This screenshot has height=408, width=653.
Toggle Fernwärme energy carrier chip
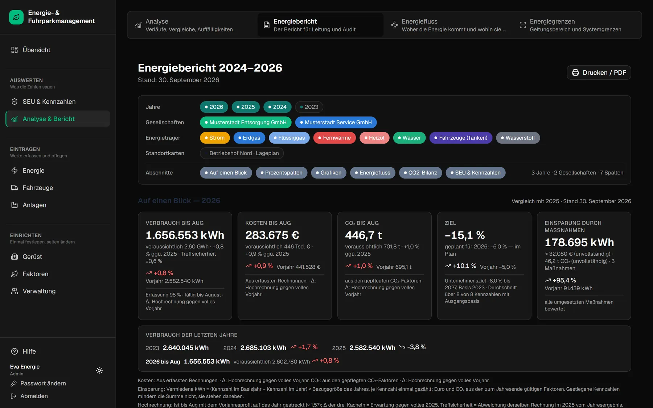[x=334, y=138]
